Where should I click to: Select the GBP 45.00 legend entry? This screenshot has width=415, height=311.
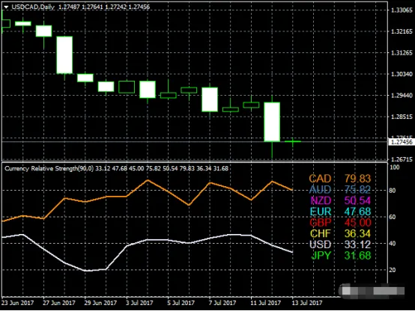click(x=340, y=223)
